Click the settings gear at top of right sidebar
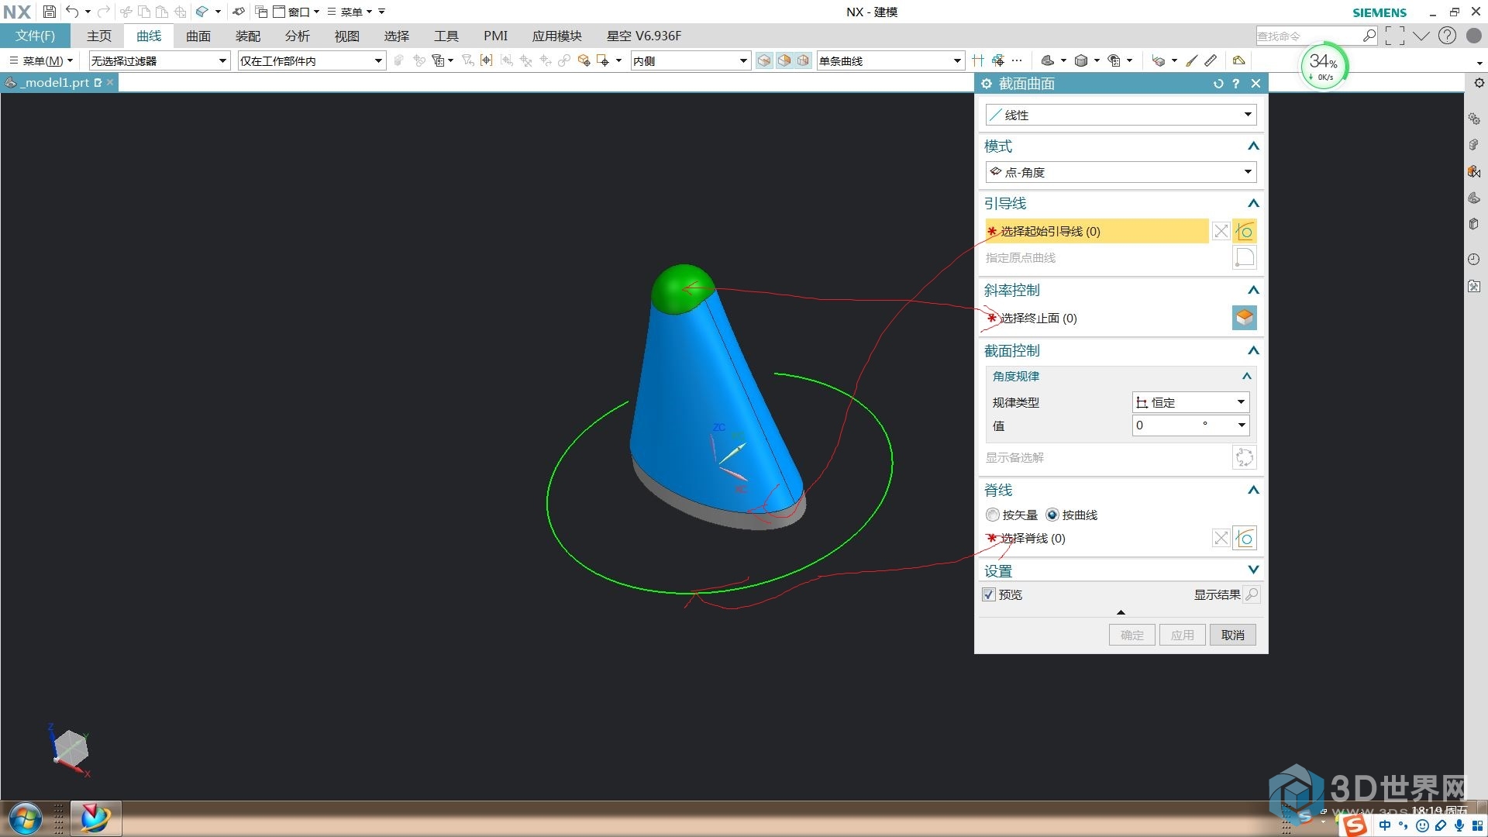The height and width of the screenshot is (837, 1488). tap(1479, 83)
